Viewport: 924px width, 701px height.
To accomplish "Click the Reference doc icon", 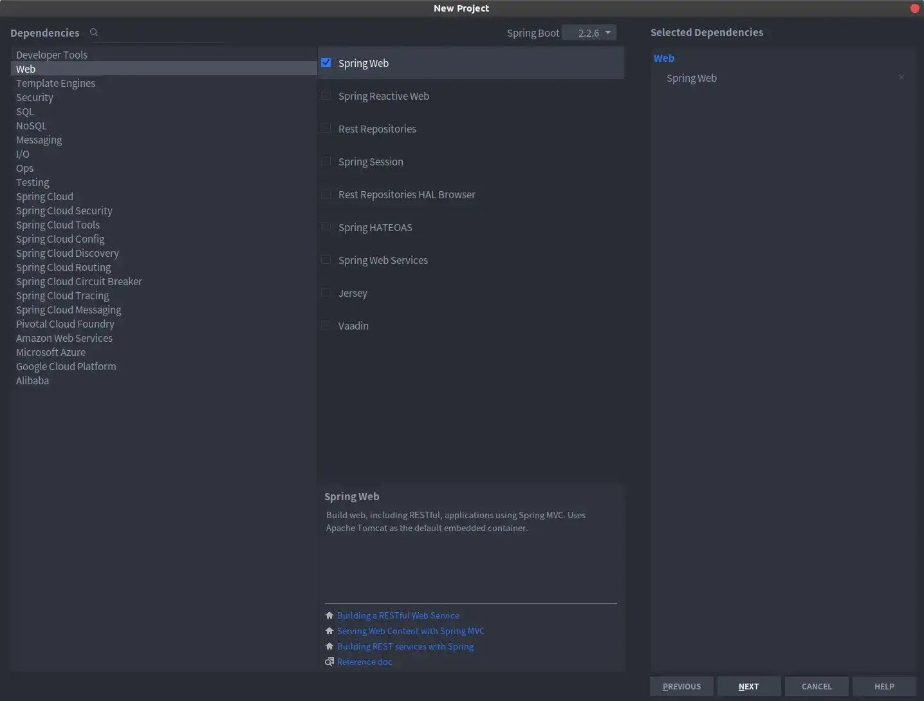I will click(x=329, y=662).
